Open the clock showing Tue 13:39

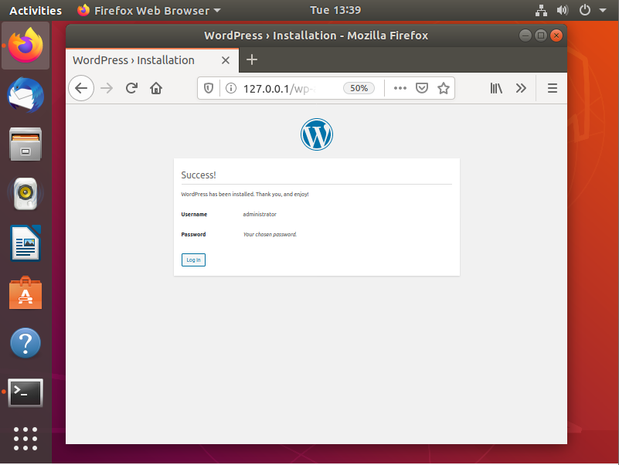pyautogui.click(x=335, y=10)
